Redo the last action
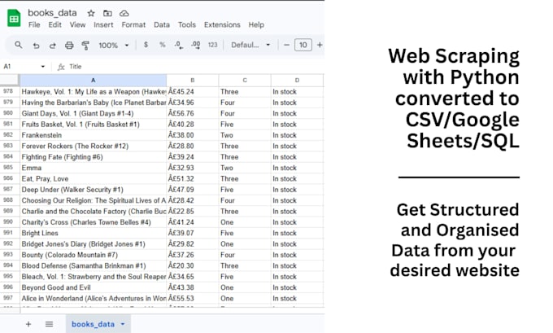Image resolution: width=553 pixels, height=333 pixels. click(x=52, y=46)
